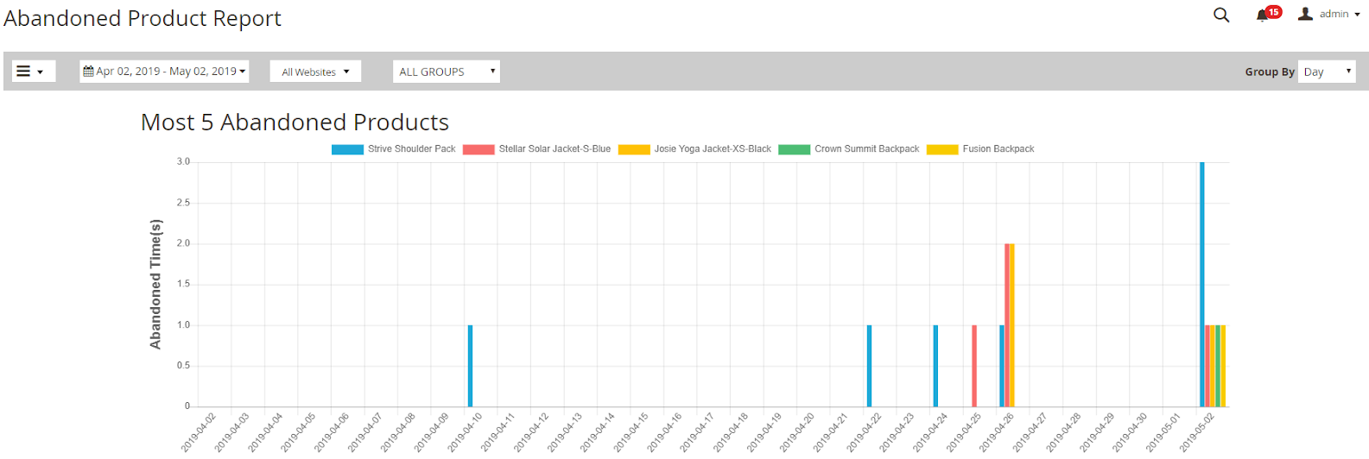Click the red notification count badge
Viewport: 1369px width, 459px height.
point(1274,11)
